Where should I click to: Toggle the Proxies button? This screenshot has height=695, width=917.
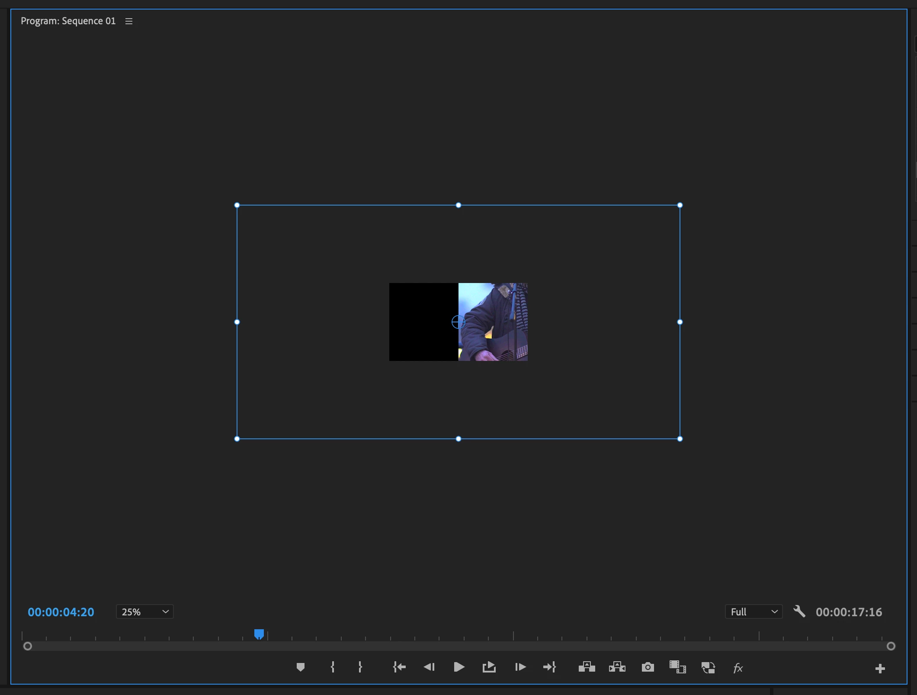(708, 668)
